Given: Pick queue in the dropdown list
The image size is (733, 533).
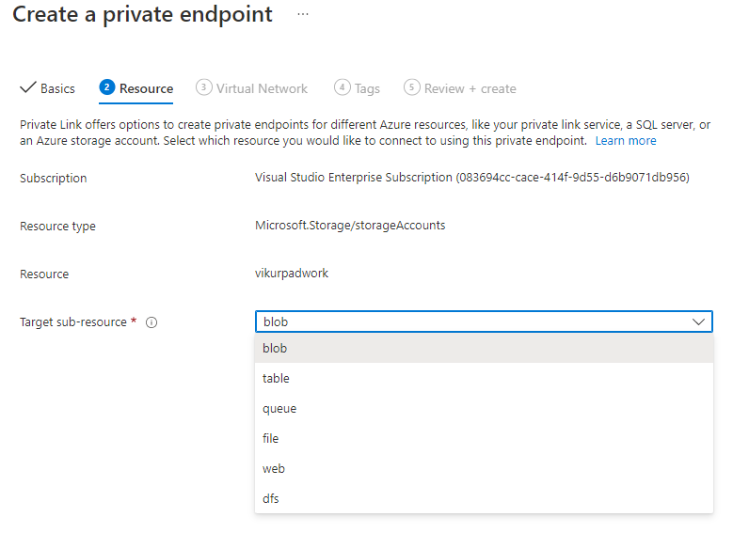Looking at the screenshot, I should tap(279, 408).
